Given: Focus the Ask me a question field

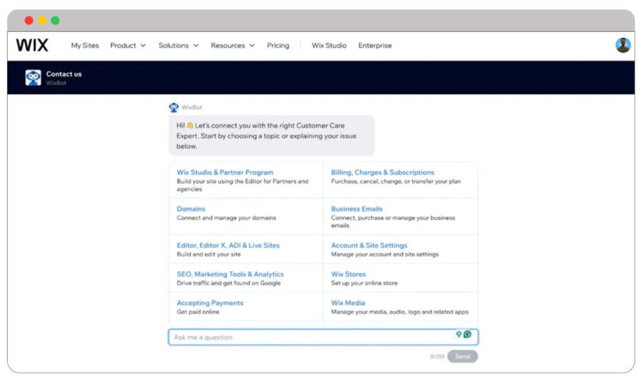Looking at the screenshot, I should coord(310,337).
